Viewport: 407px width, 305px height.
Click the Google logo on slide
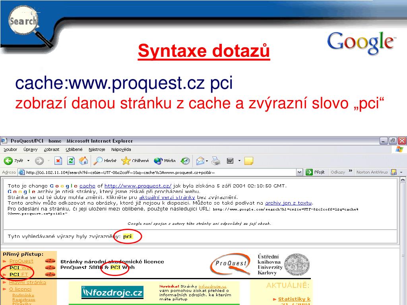point(361,43)
